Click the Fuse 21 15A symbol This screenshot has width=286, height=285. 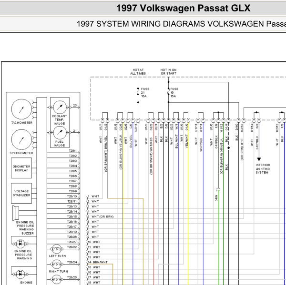click(138, 92)
